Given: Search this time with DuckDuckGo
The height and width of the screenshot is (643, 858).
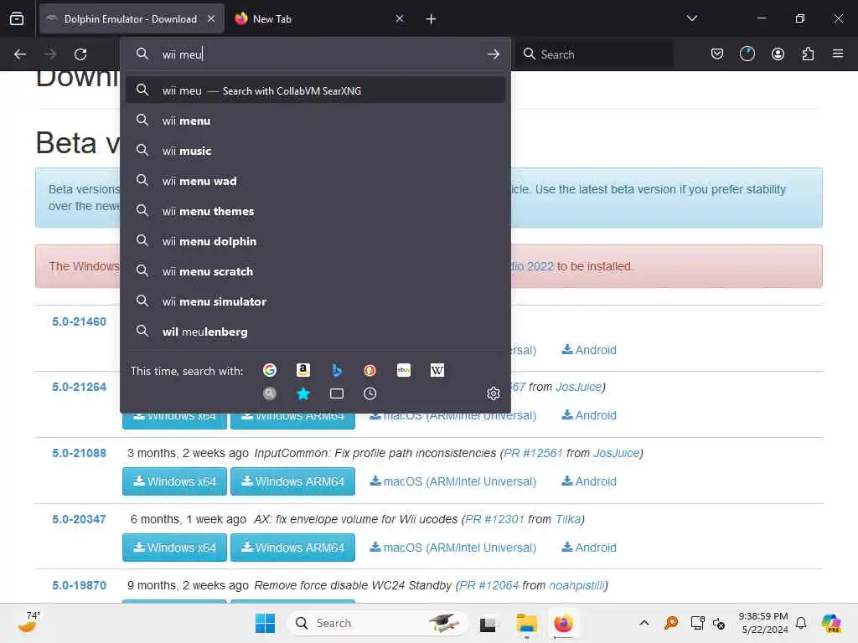Looking at the screenshot, I should point(370,370).
